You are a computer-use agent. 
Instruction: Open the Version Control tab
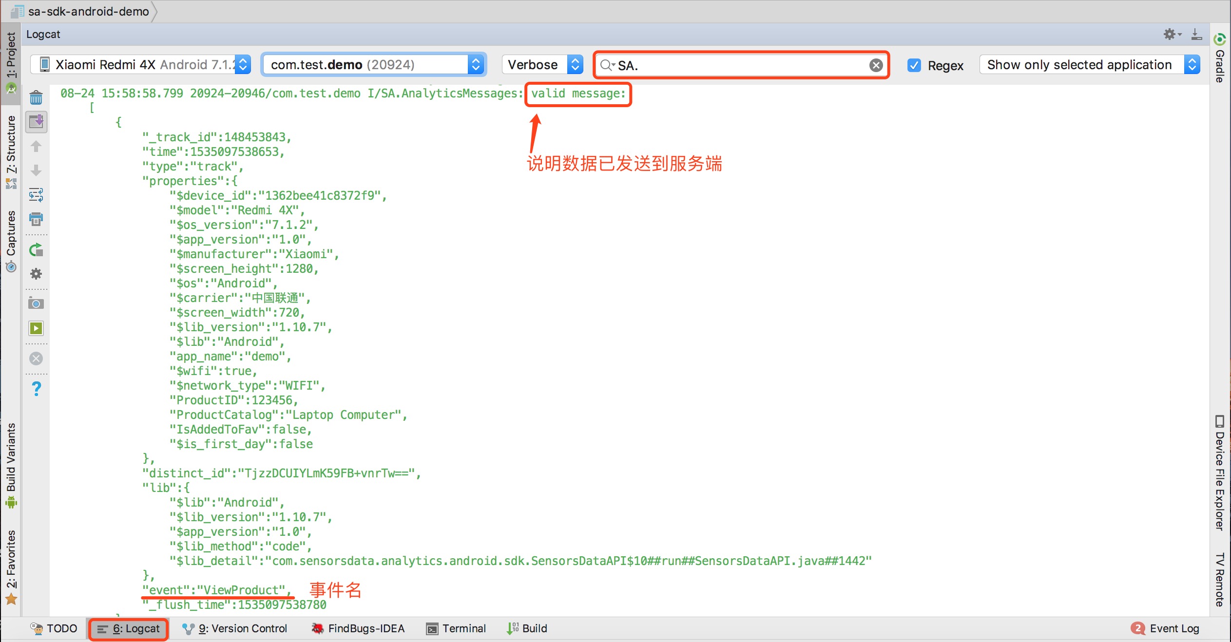[x=235, y=628]
